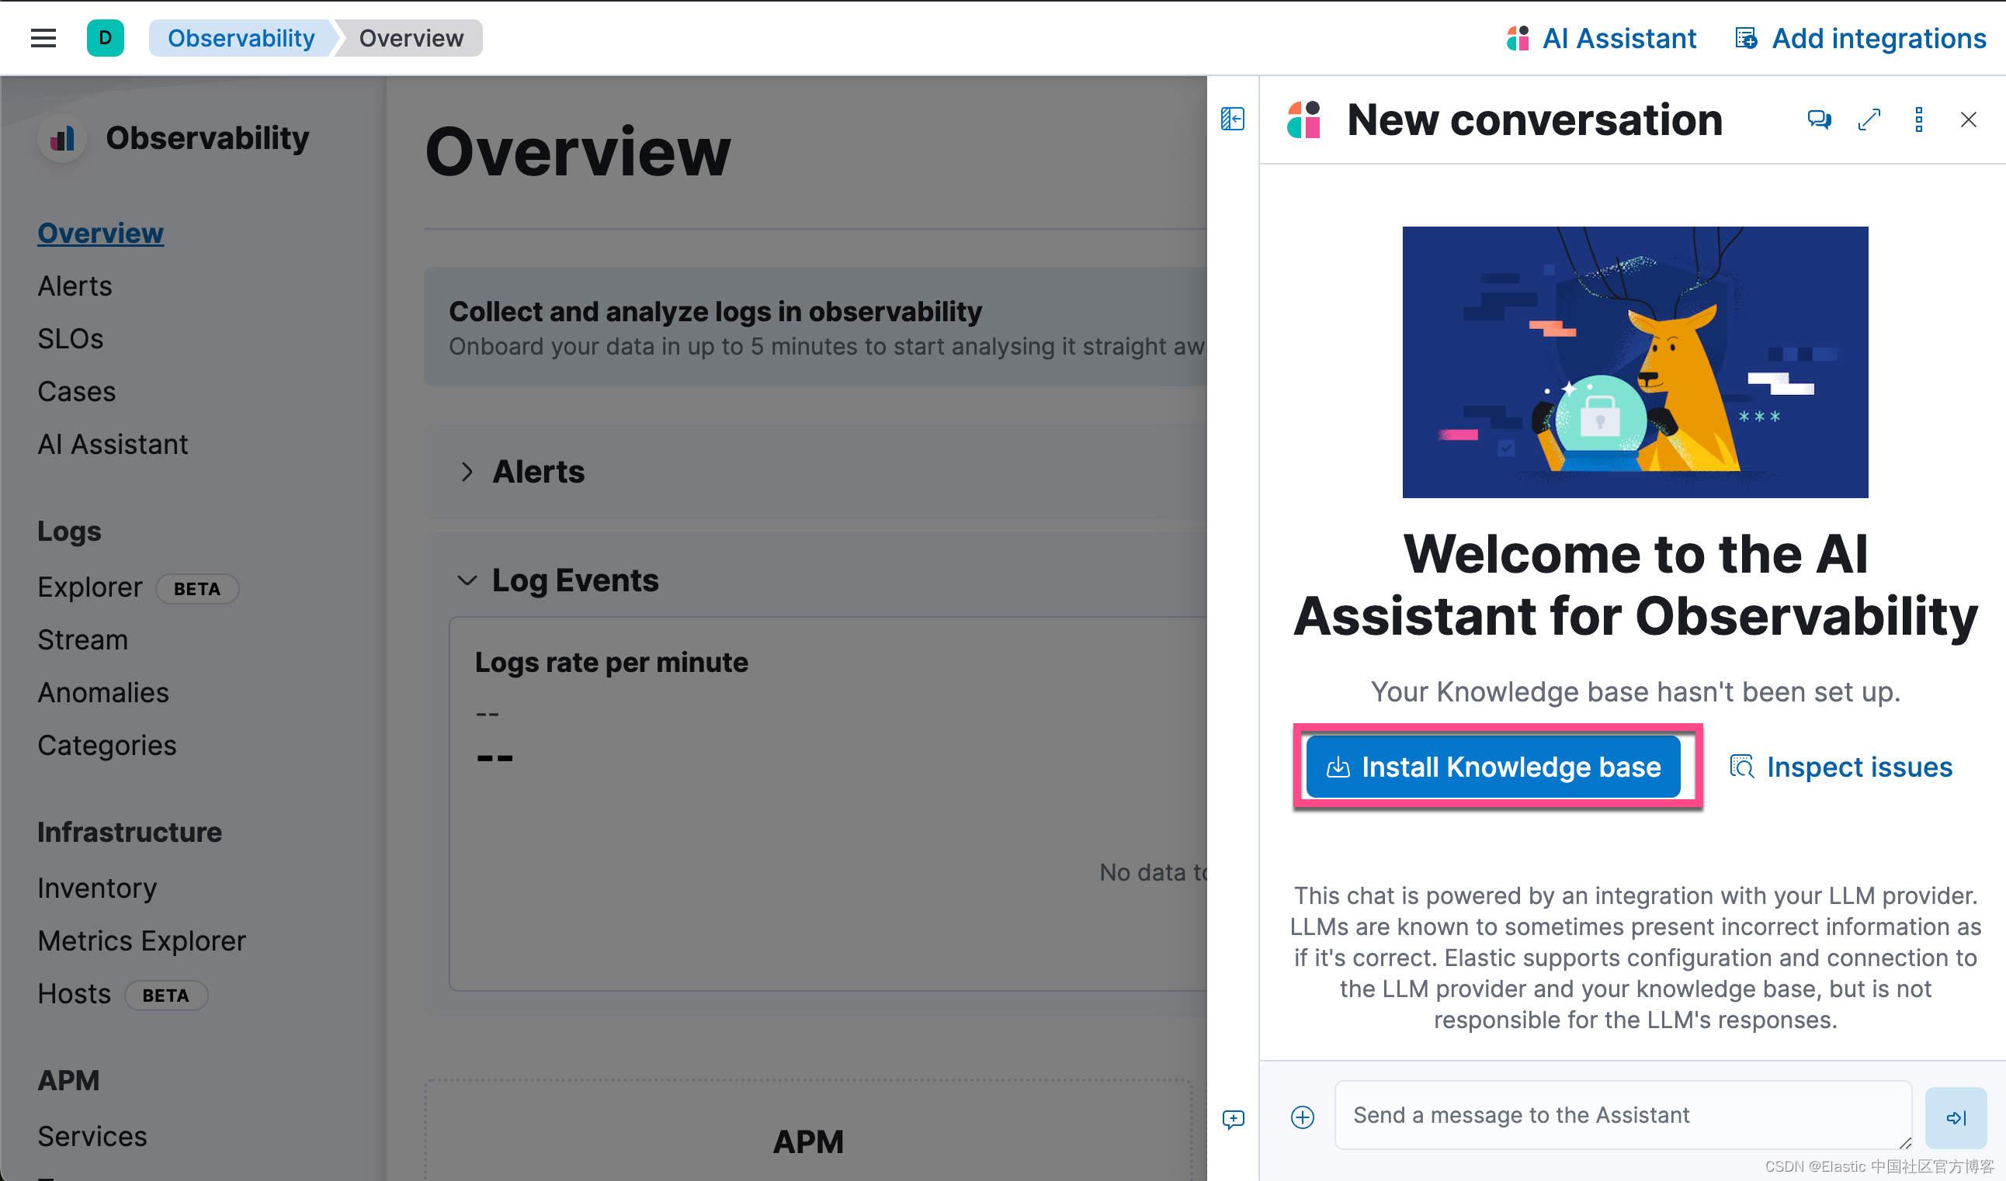Image resolution: width=2006 pixels, height=1181 pixels.
Task: Click the Observability logo icon in sidebar
Action: pos(62,138)
